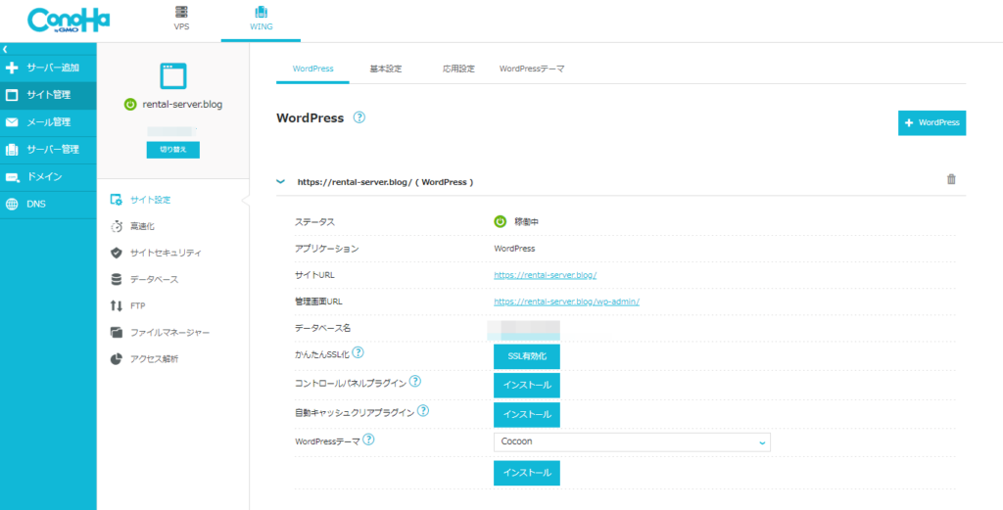Switch to the WordPress tab
The image size is (1003, 510).
(x=312, y=69)
